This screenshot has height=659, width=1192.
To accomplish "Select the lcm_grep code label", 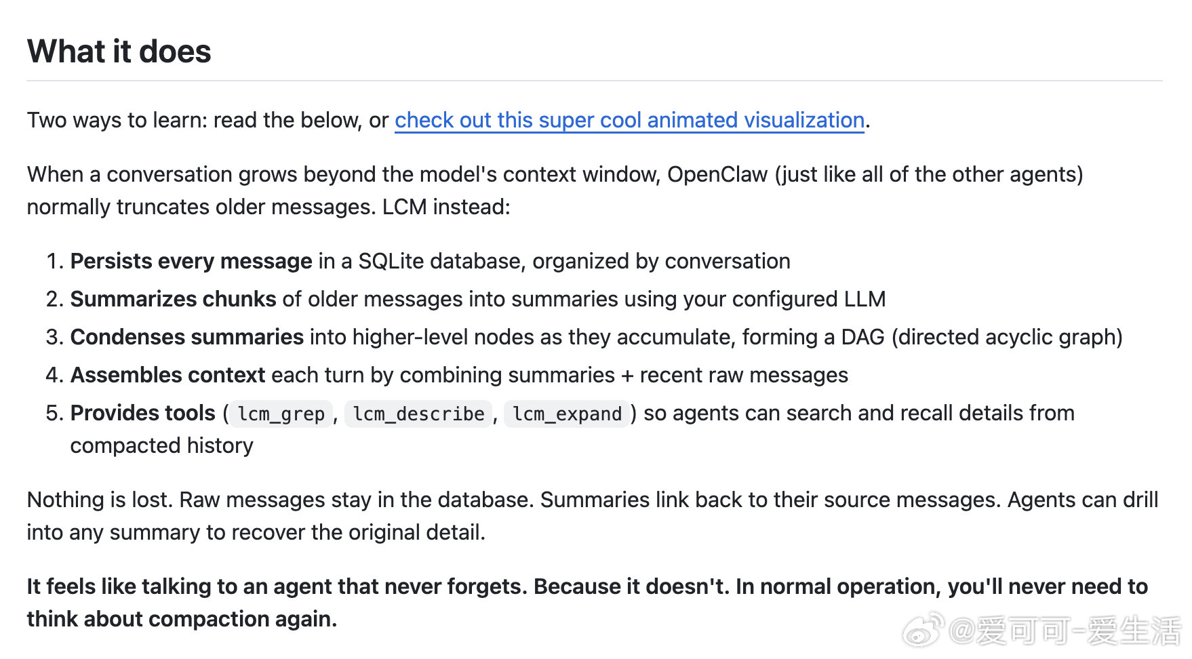I will [281, 414].
